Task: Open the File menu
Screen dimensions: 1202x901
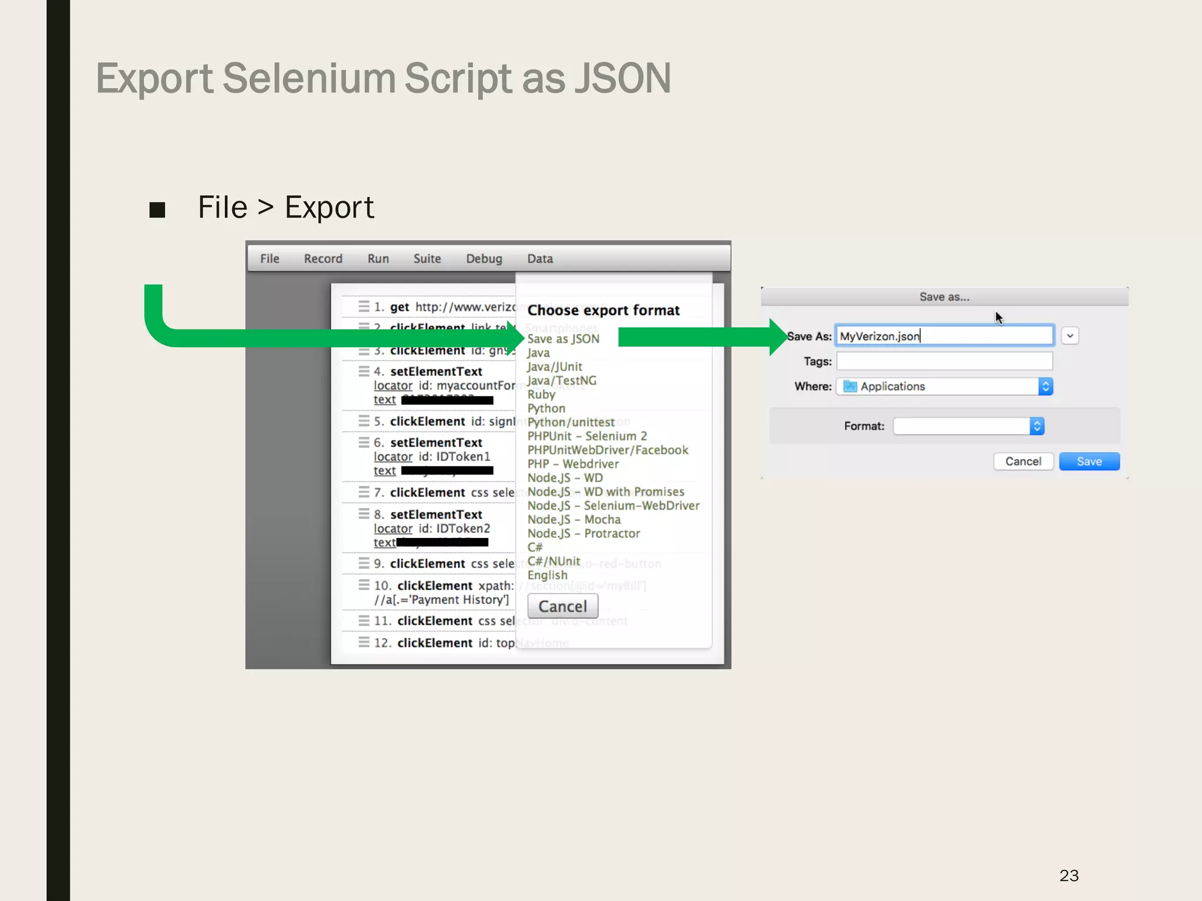Action: pyautogui.click(x=269, y=259)
